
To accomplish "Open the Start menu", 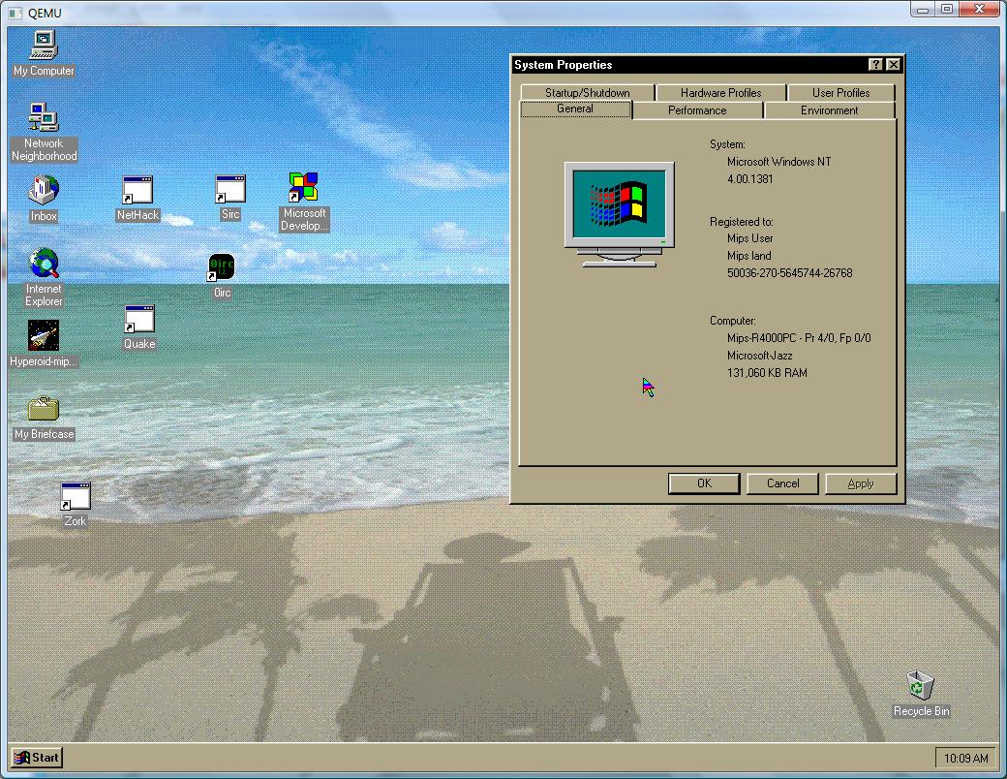I will (37, 758).
